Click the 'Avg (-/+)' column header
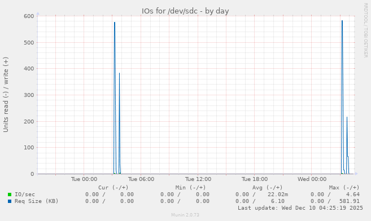Screen dimensions: 371x221 tap(267, 188)
